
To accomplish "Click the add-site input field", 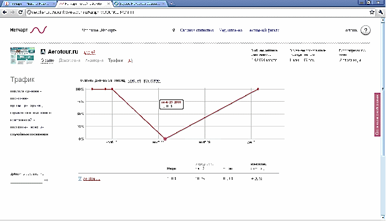I will (x=26, y=180).
